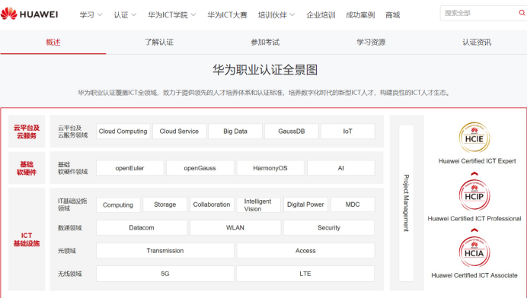The height and width of the screenshot is (298, 527).
Task: Open the 5G certification
Action: tap(165, 274)
